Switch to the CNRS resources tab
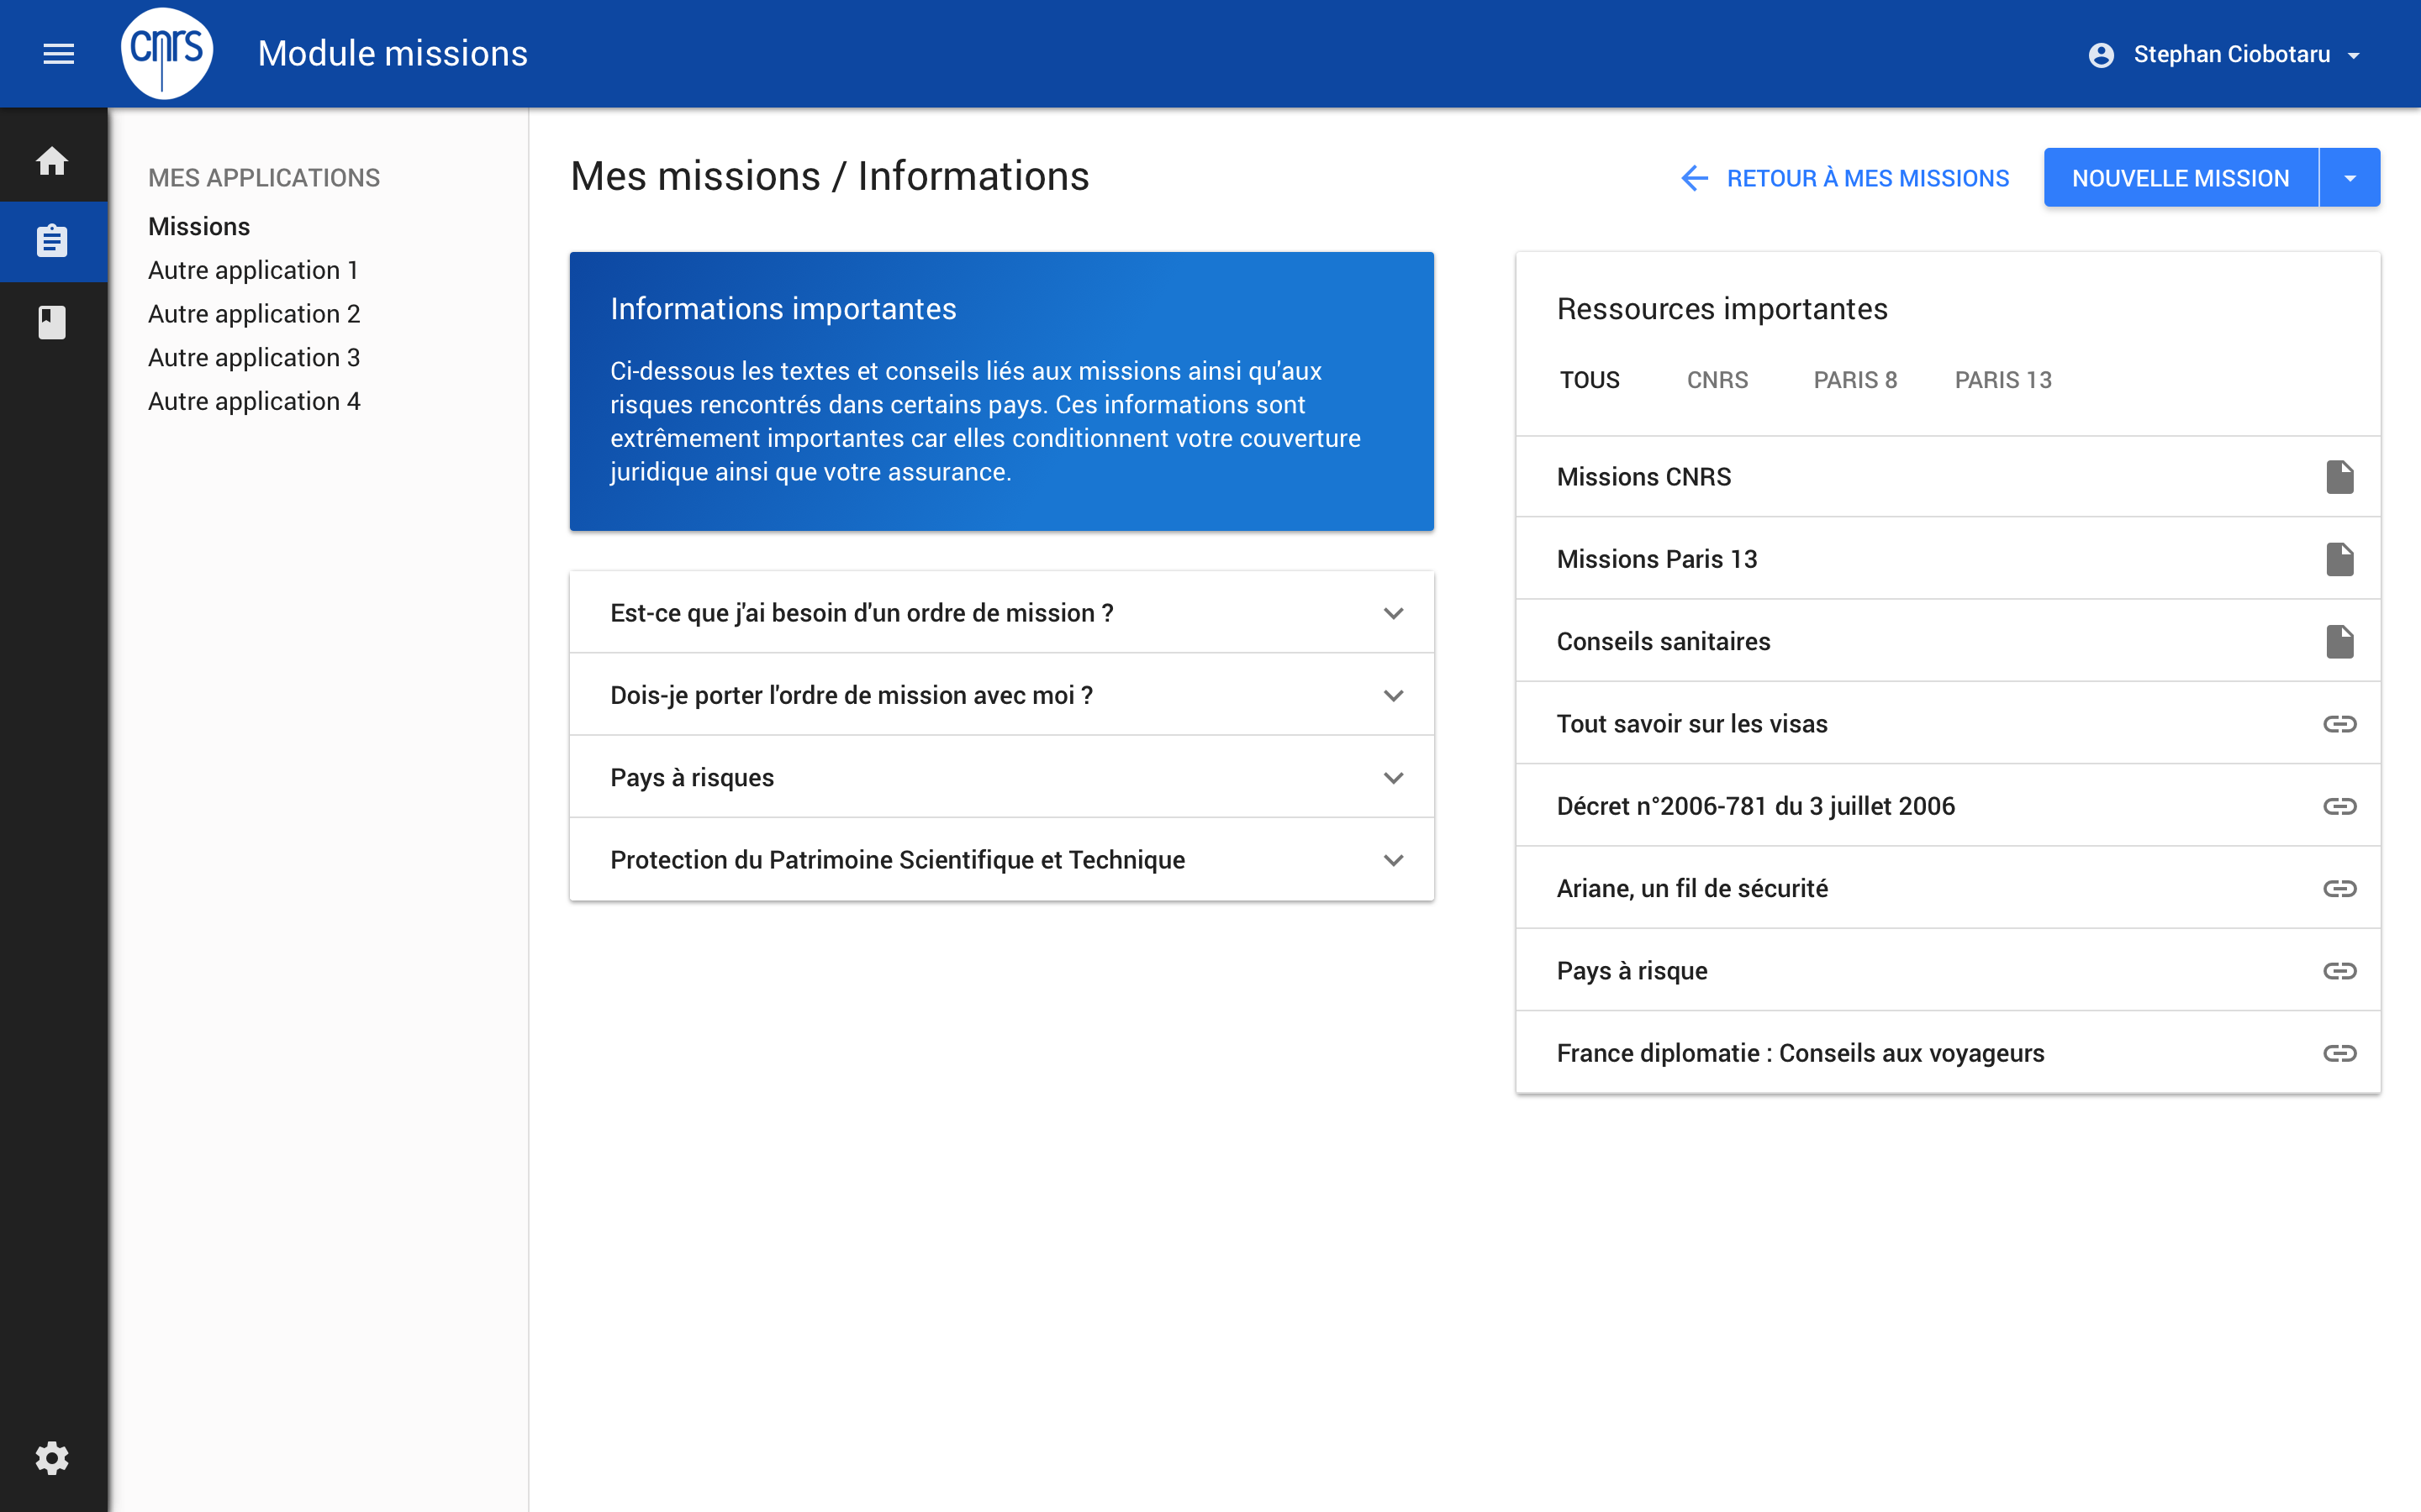Image resolution: width=2421 pixels, height=1512 pixels. (x=1717, y=380)
